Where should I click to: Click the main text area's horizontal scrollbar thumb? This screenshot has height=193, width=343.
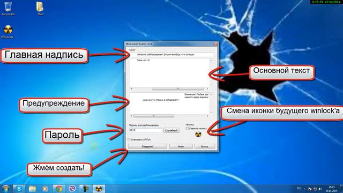178,88
